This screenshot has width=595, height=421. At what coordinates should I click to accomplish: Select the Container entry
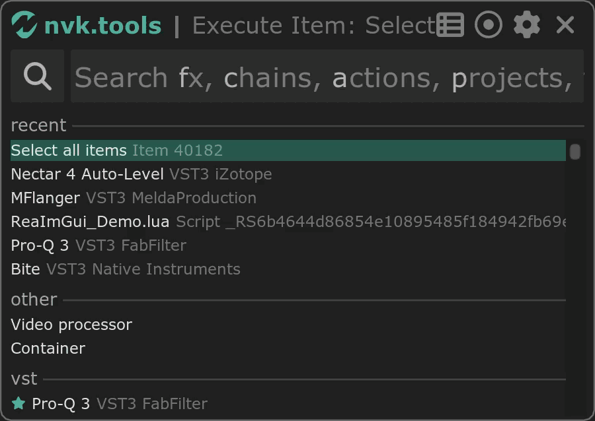(48, 348)
